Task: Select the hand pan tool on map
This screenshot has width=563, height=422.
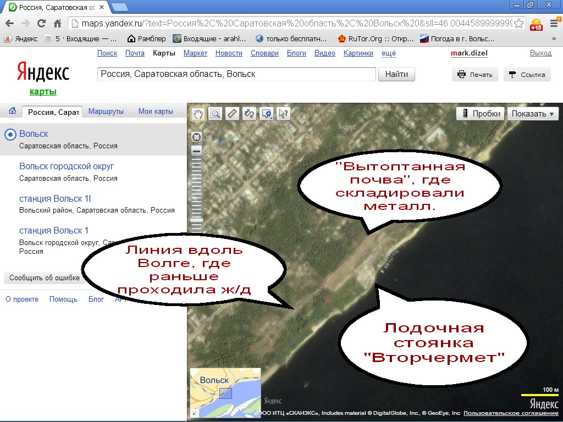Action: pyautogui.click(x=198, y=114)
